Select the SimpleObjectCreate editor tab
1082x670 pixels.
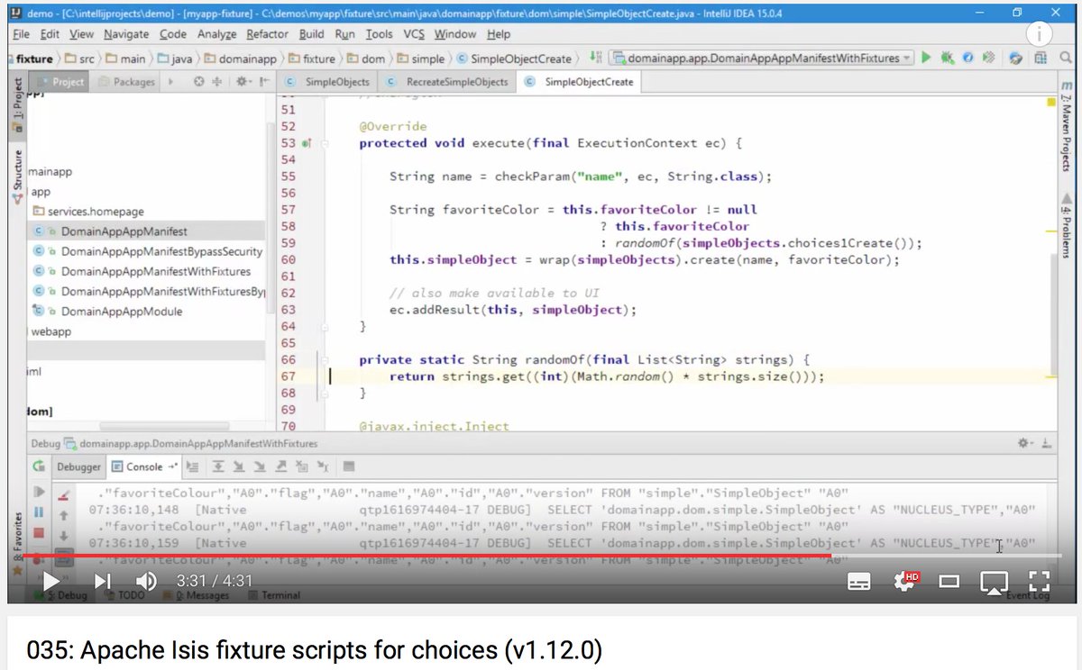tap(580, 82)
